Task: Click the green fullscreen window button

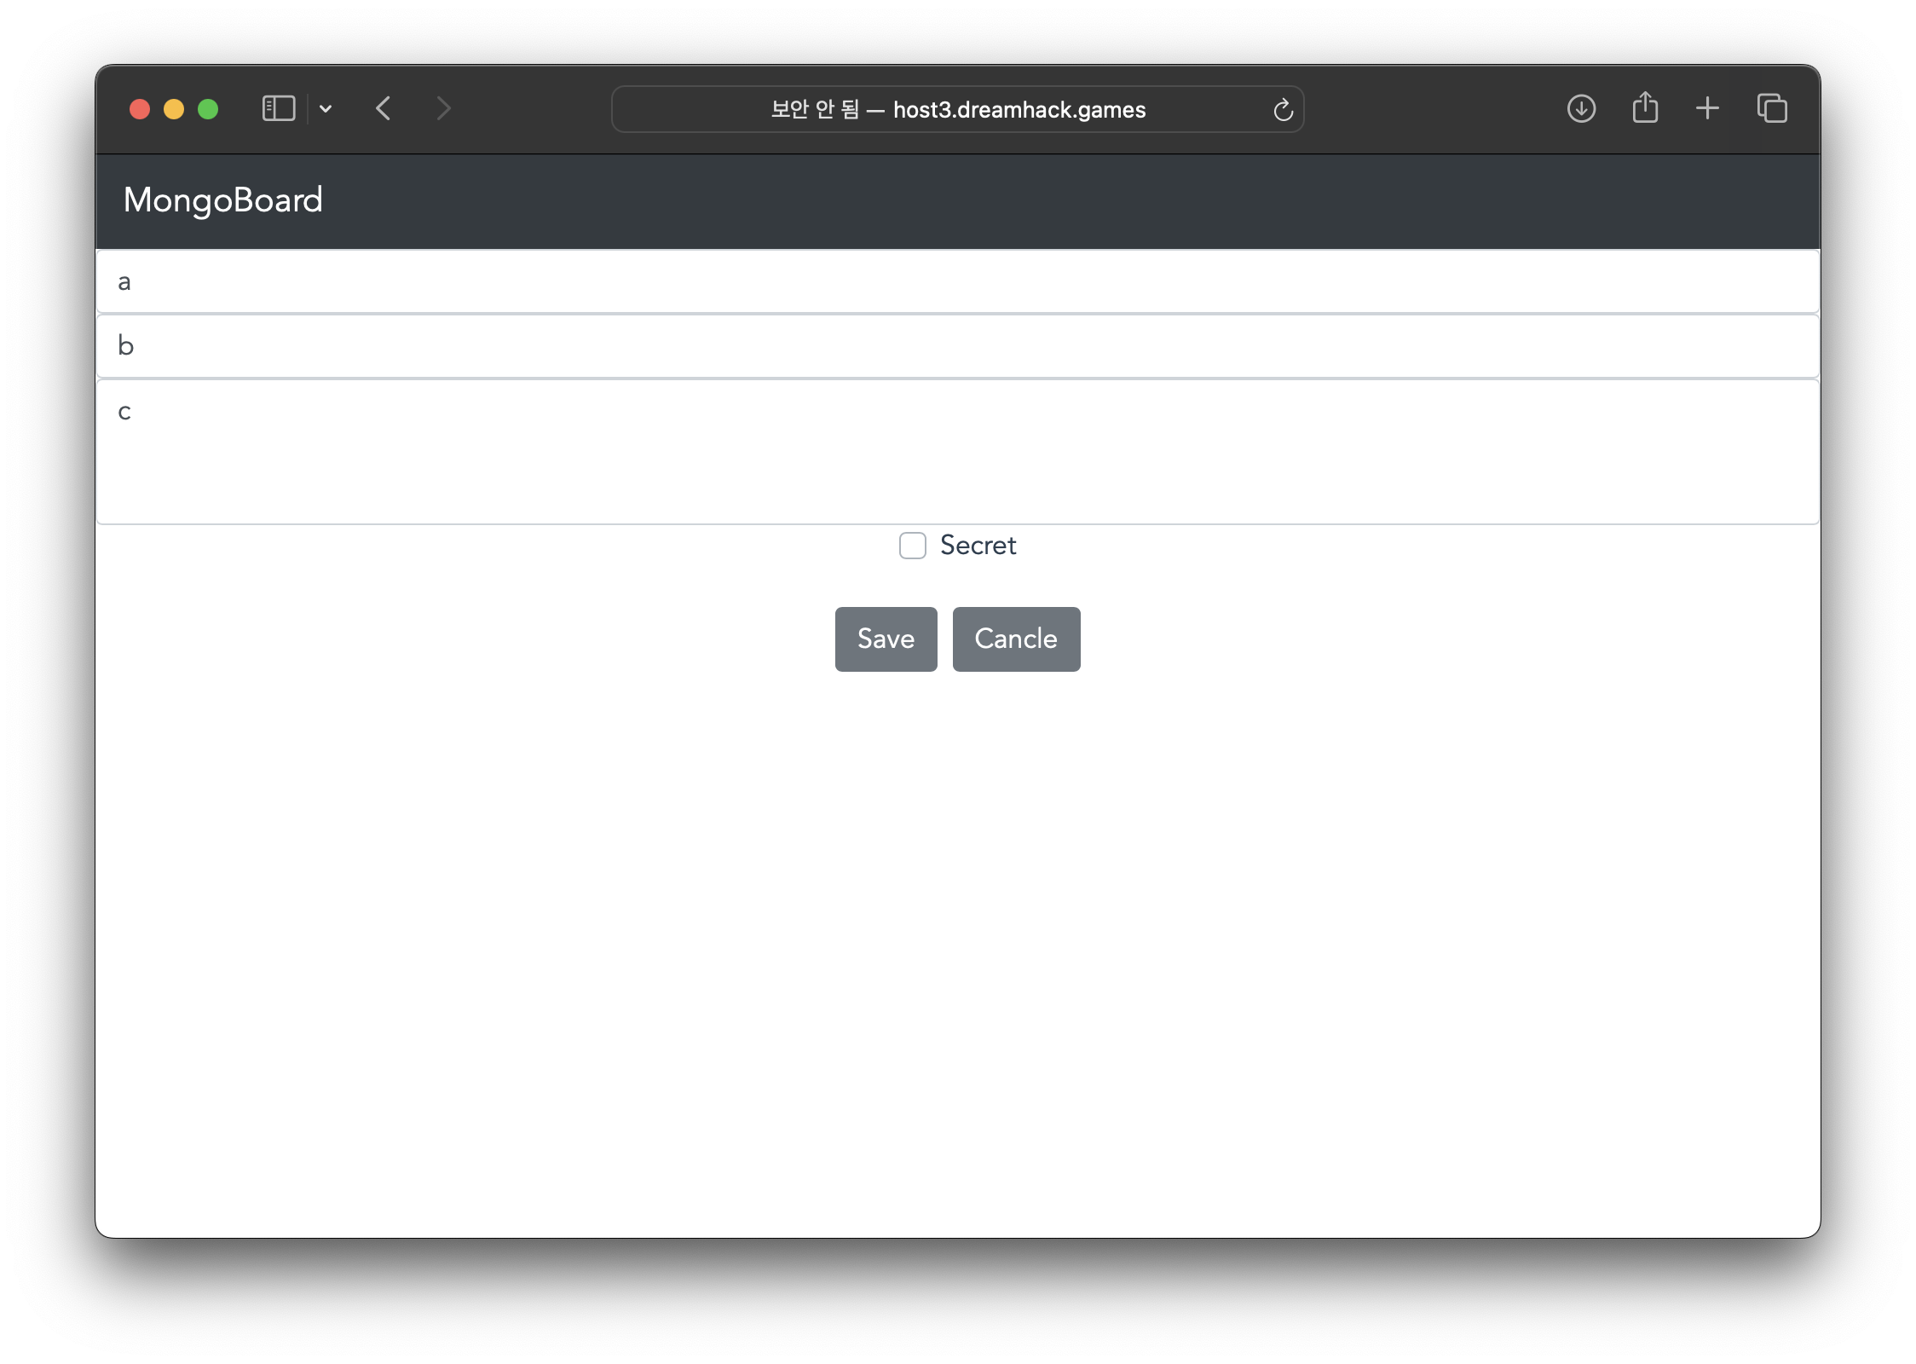Action: point(208,109)
